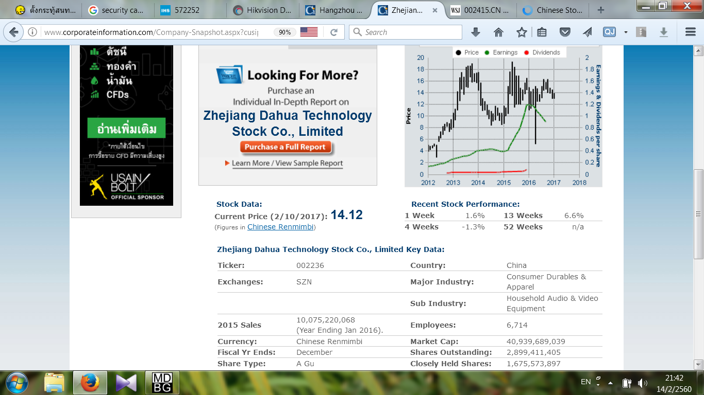The image size is (704, 395).
Task: Show bookmarks using the list icon
Action: coord(542,32)
